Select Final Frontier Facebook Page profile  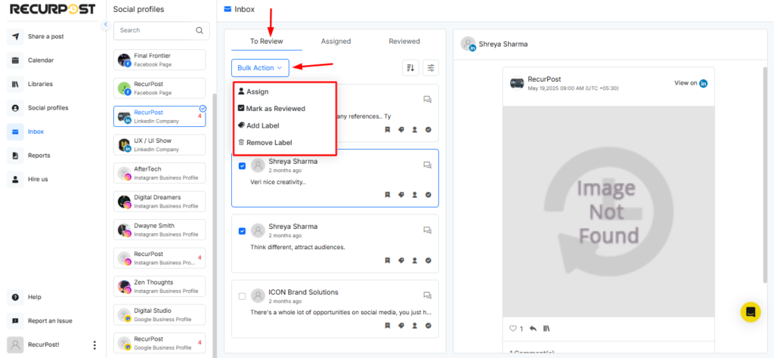pyautogui.click(x=159, y=60)
